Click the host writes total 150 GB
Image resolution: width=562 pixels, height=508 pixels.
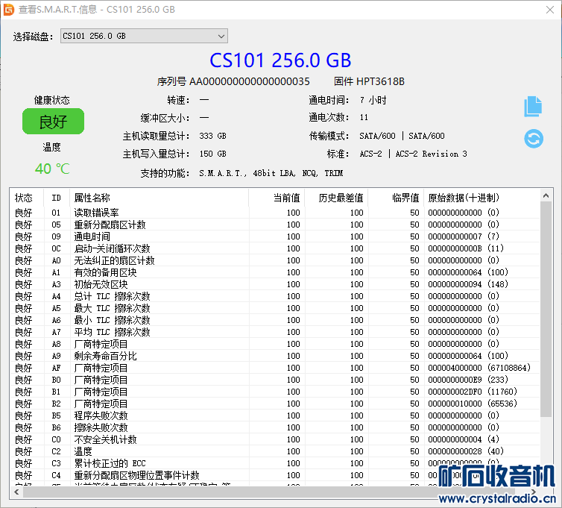212,154
